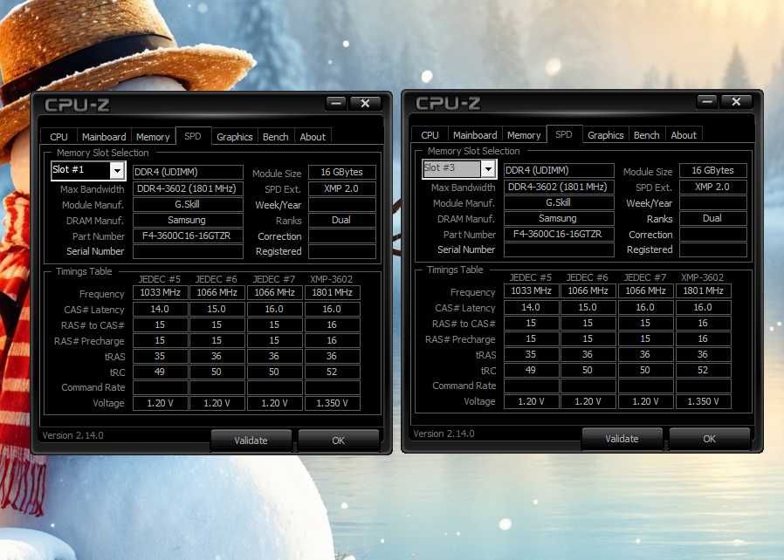Click Max Bandwidth value in Slot #1 window
784x560 pixels.
(188, 188)
